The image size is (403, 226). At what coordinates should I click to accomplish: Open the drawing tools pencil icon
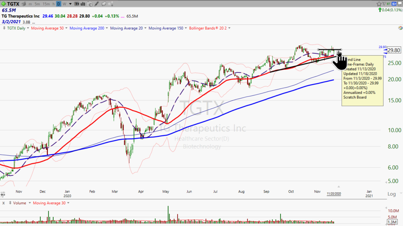(97, 4)
